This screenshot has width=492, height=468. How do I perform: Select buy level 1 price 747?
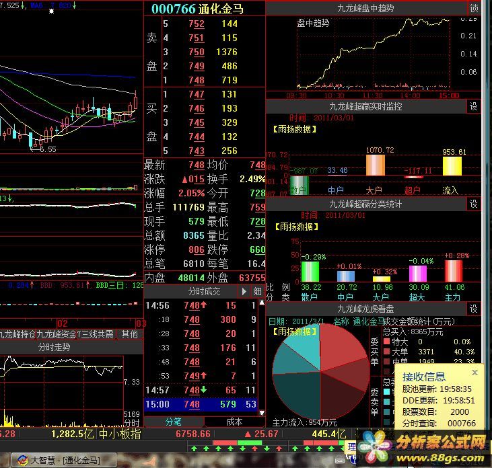197,94
